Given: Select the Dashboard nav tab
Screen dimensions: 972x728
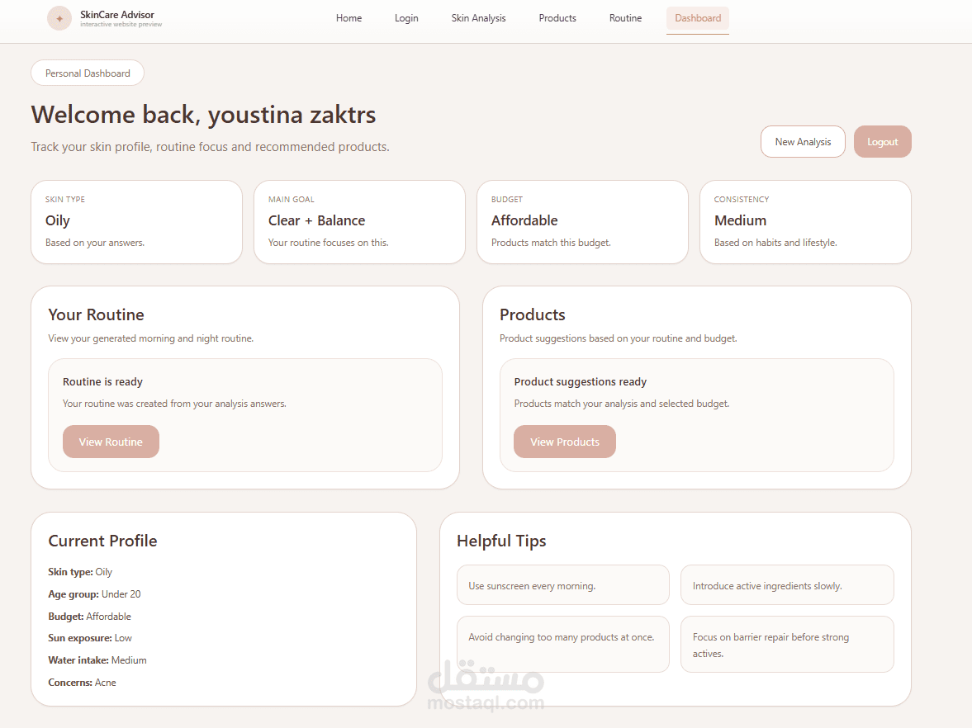Looking at the screenshot, I should pos(698,19).
